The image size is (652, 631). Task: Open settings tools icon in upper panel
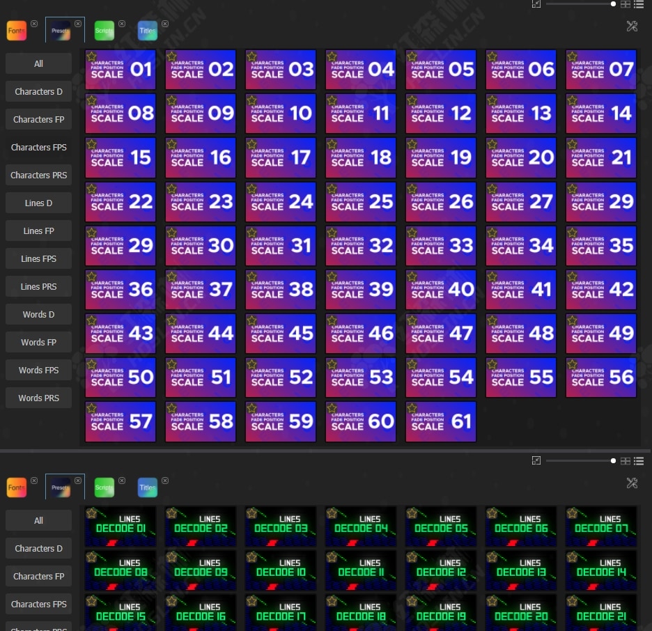point(632,26)
